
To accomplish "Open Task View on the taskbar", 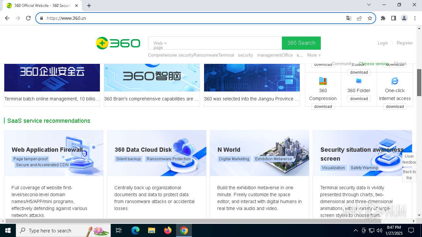I will [x=119, y=230].
